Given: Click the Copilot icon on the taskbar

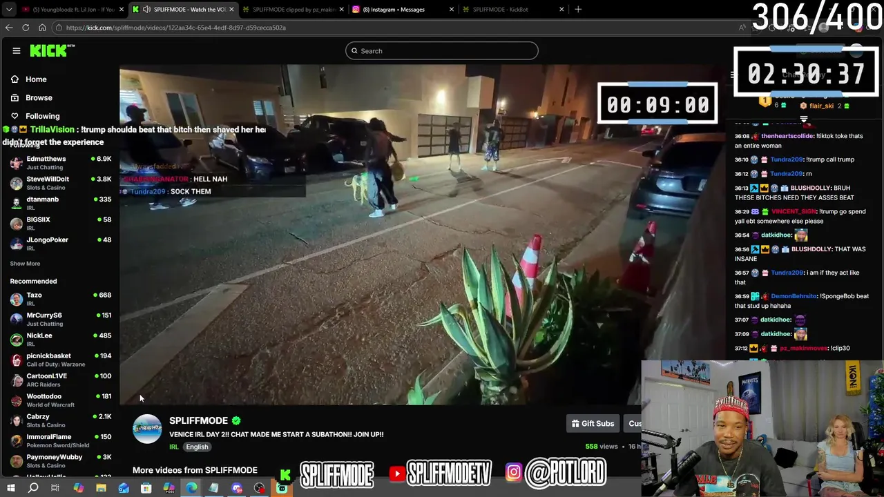Looking at the screenshot, I should click(x=78, y=488).
